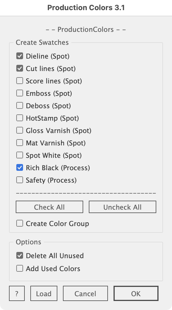This screenshot has width=172, height=310.
Task: Confirm with the OK button
Action: [x=136, y=294]
